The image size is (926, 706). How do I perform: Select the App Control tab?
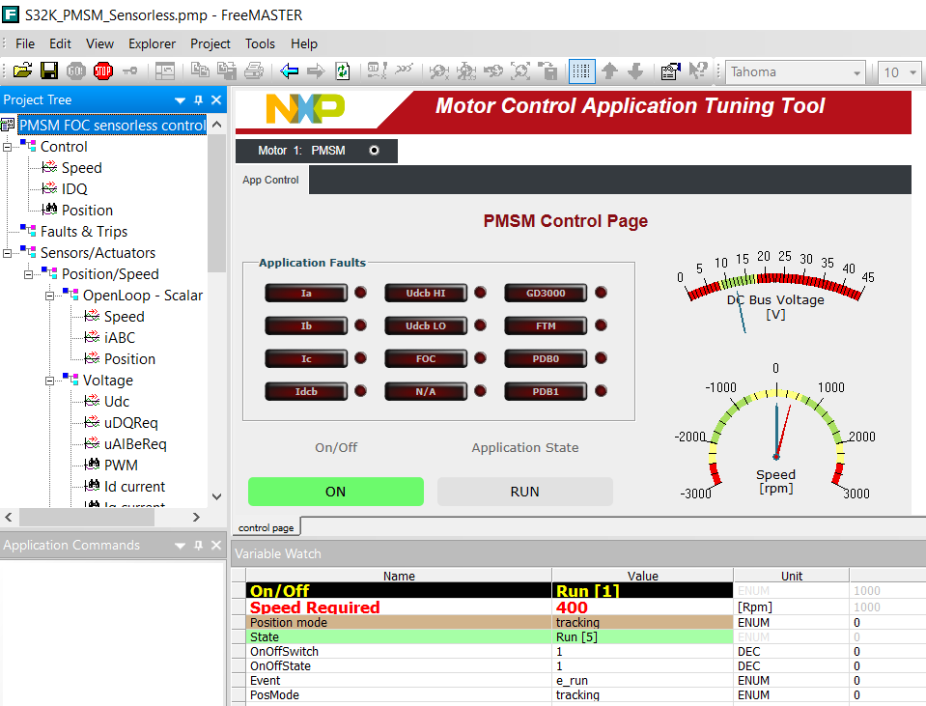(x=270, y=180)
